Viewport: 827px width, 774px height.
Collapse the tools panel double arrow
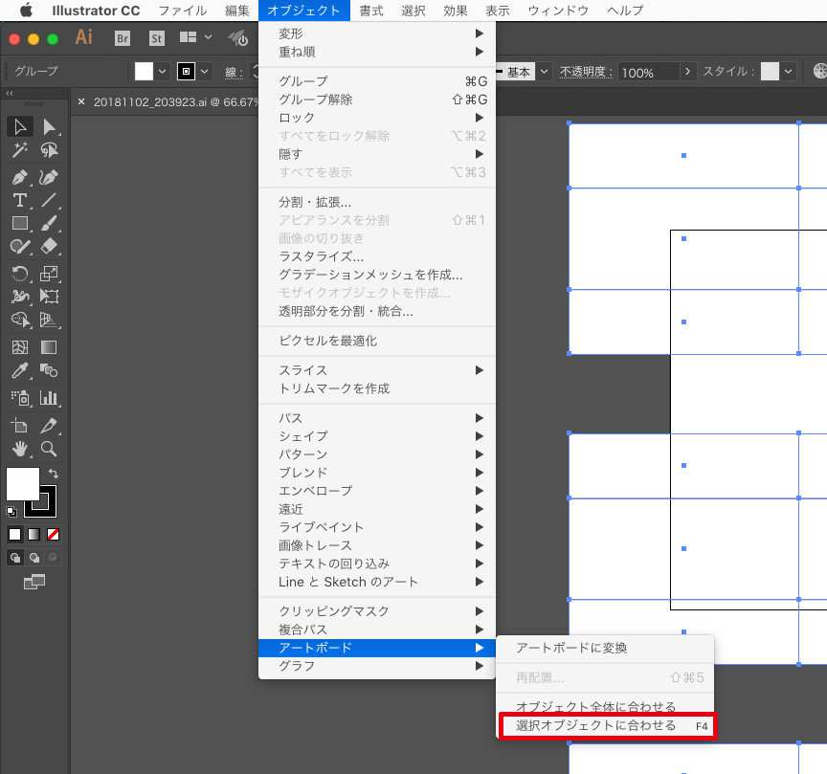10,94
